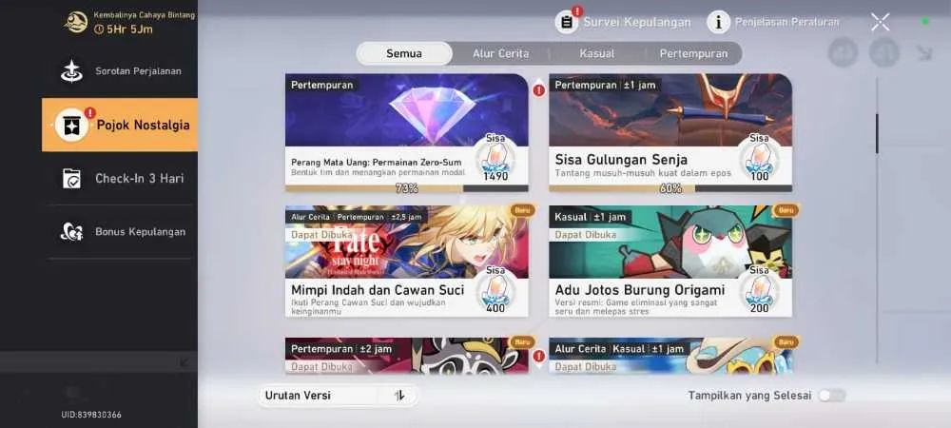
Task: Open Urutan Versi sort dropdown
Action: [x=339, y=396]
